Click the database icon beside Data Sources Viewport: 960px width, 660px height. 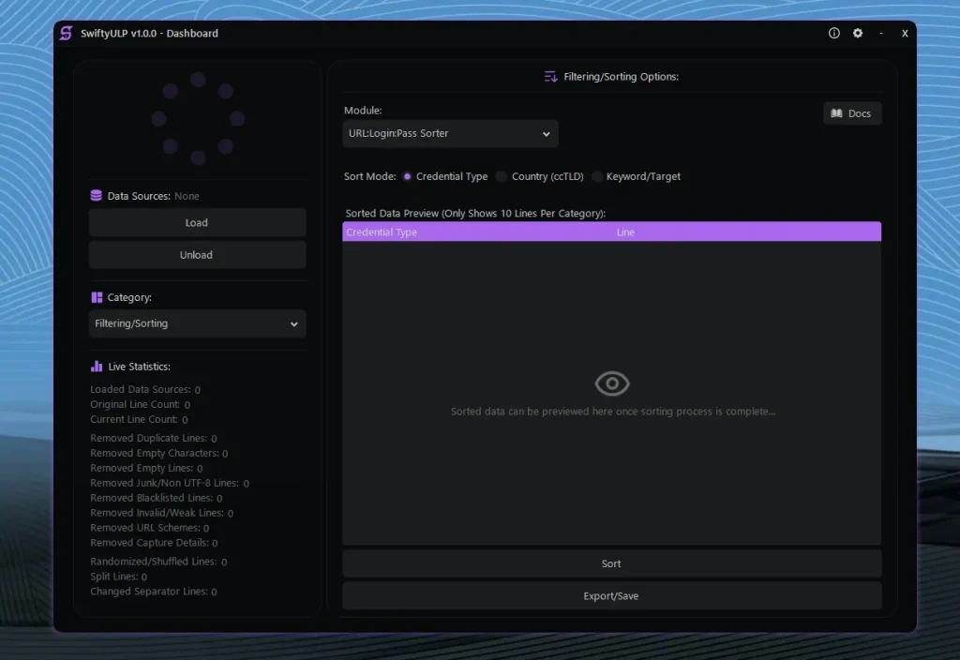pyautogui.click(x=96, y=196)
